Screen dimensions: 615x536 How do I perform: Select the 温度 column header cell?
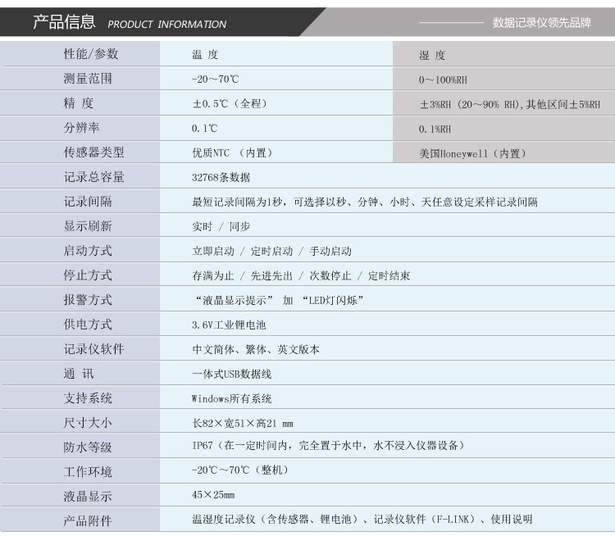tap(205, 55)
